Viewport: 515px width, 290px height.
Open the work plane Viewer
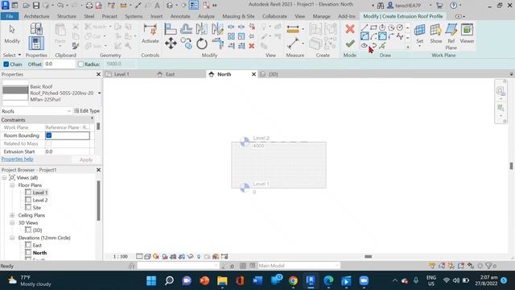click(x=467, y=34)
